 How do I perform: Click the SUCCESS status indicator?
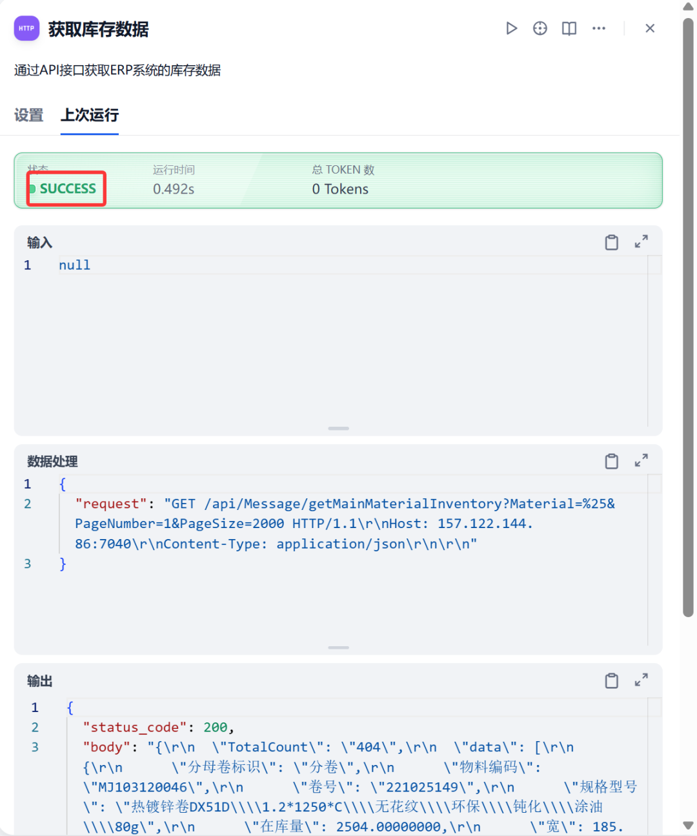tap(67, 189)
